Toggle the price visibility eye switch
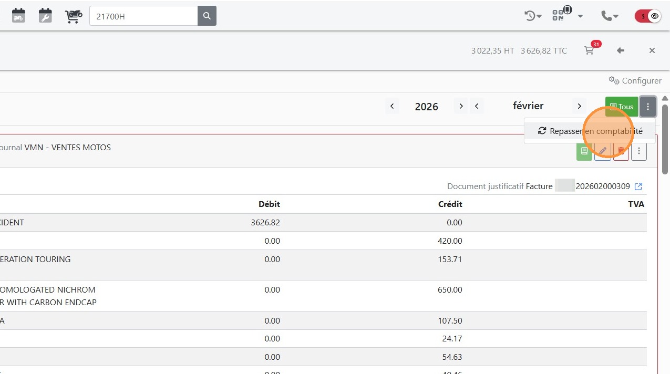Screen dimensions: 670x374 (x=648, y=16)
